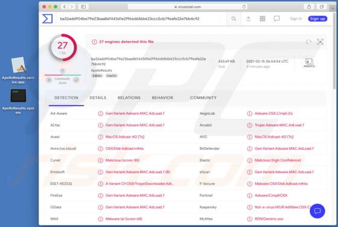
Task: Click the Safari forward button
Action: click(x=72, y=7)
